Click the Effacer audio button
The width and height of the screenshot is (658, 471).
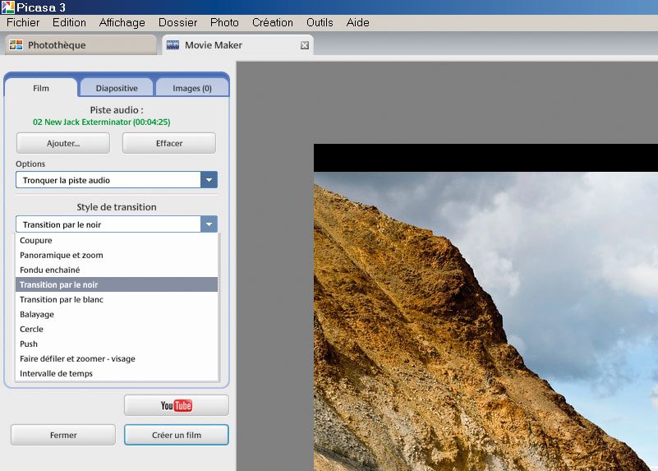point(169,144)
